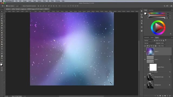The height and width of the screenshot is (97, 173).
Task: Open the Character panel icon
Action: click(142, 21)
